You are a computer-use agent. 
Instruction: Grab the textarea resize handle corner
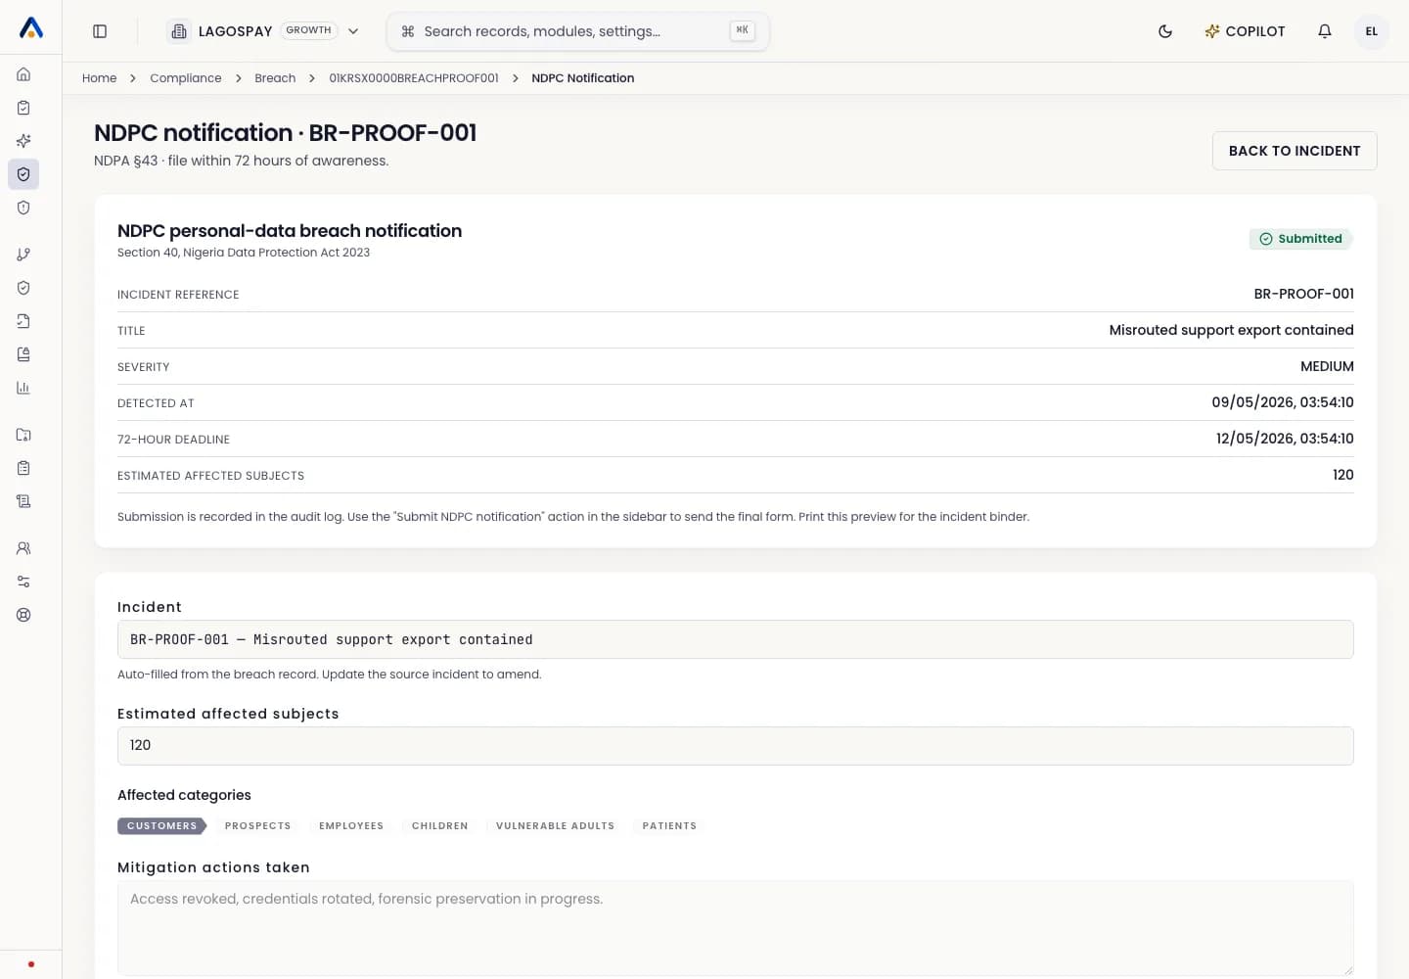click(x=1348, y=970)
